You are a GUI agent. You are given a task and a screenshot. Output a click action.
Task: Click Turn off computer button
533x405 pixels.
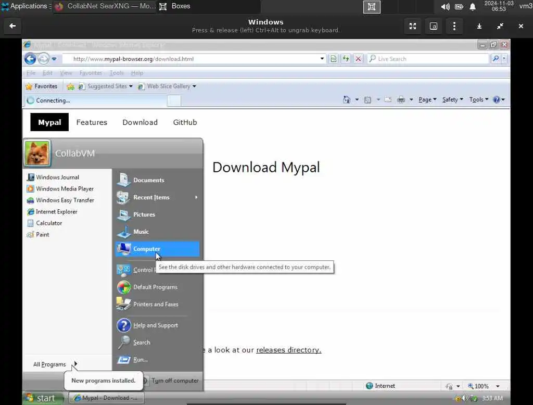(171, 381)
